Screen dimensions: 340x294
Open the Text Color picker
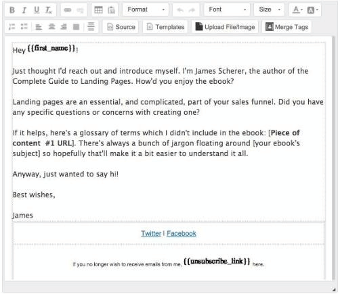pos(297,9)
